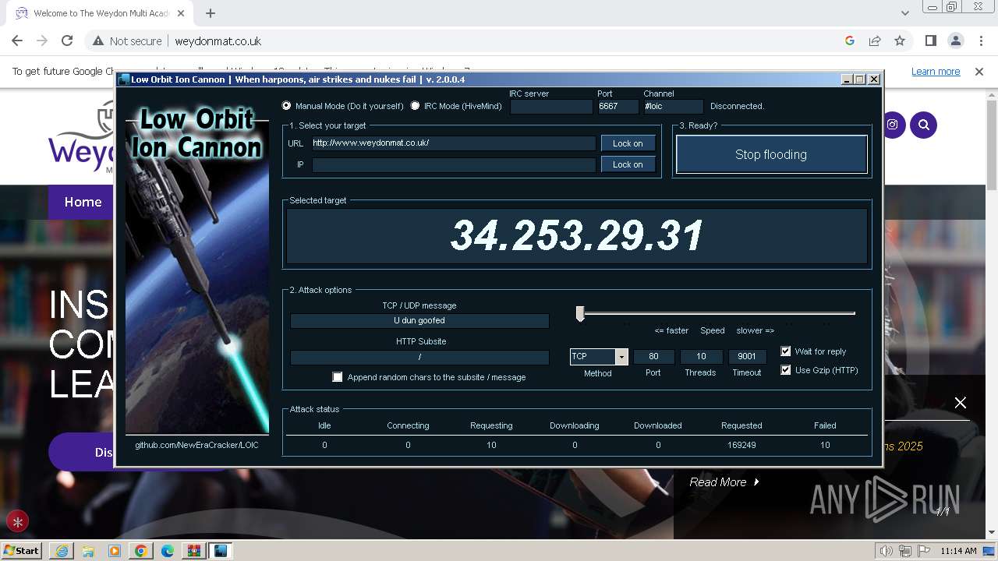Click the Timeout field showing 9001
This screenshot has height=561, width=998.
747,356
